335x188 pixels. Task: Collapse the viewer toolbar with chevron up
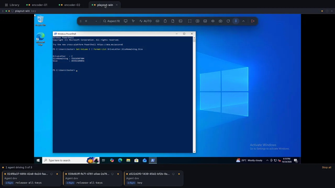click(243, 21)
